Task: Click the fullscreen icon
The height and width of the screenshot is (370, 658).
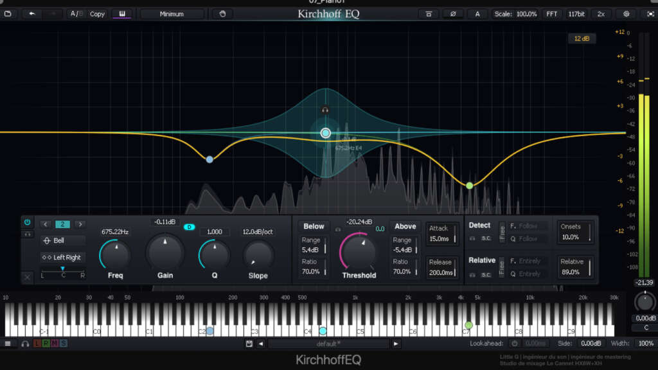Action: click(x=650, y=14)
